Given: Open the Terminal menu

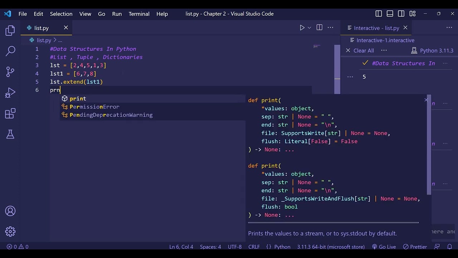Looking at the screenshot, I should [x=139, y=14].
